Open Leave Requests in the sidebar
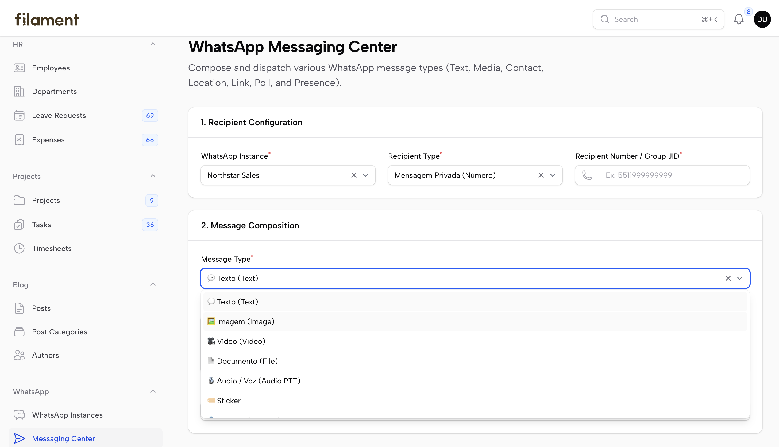The width and height of the screenshot is (779, 447). 86,115
